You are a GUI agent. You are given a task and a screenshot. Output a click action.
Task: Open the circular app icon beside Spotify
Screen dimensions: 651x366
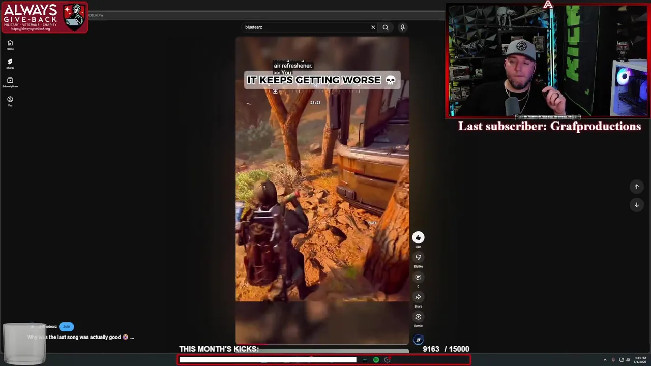click(387, 360)
